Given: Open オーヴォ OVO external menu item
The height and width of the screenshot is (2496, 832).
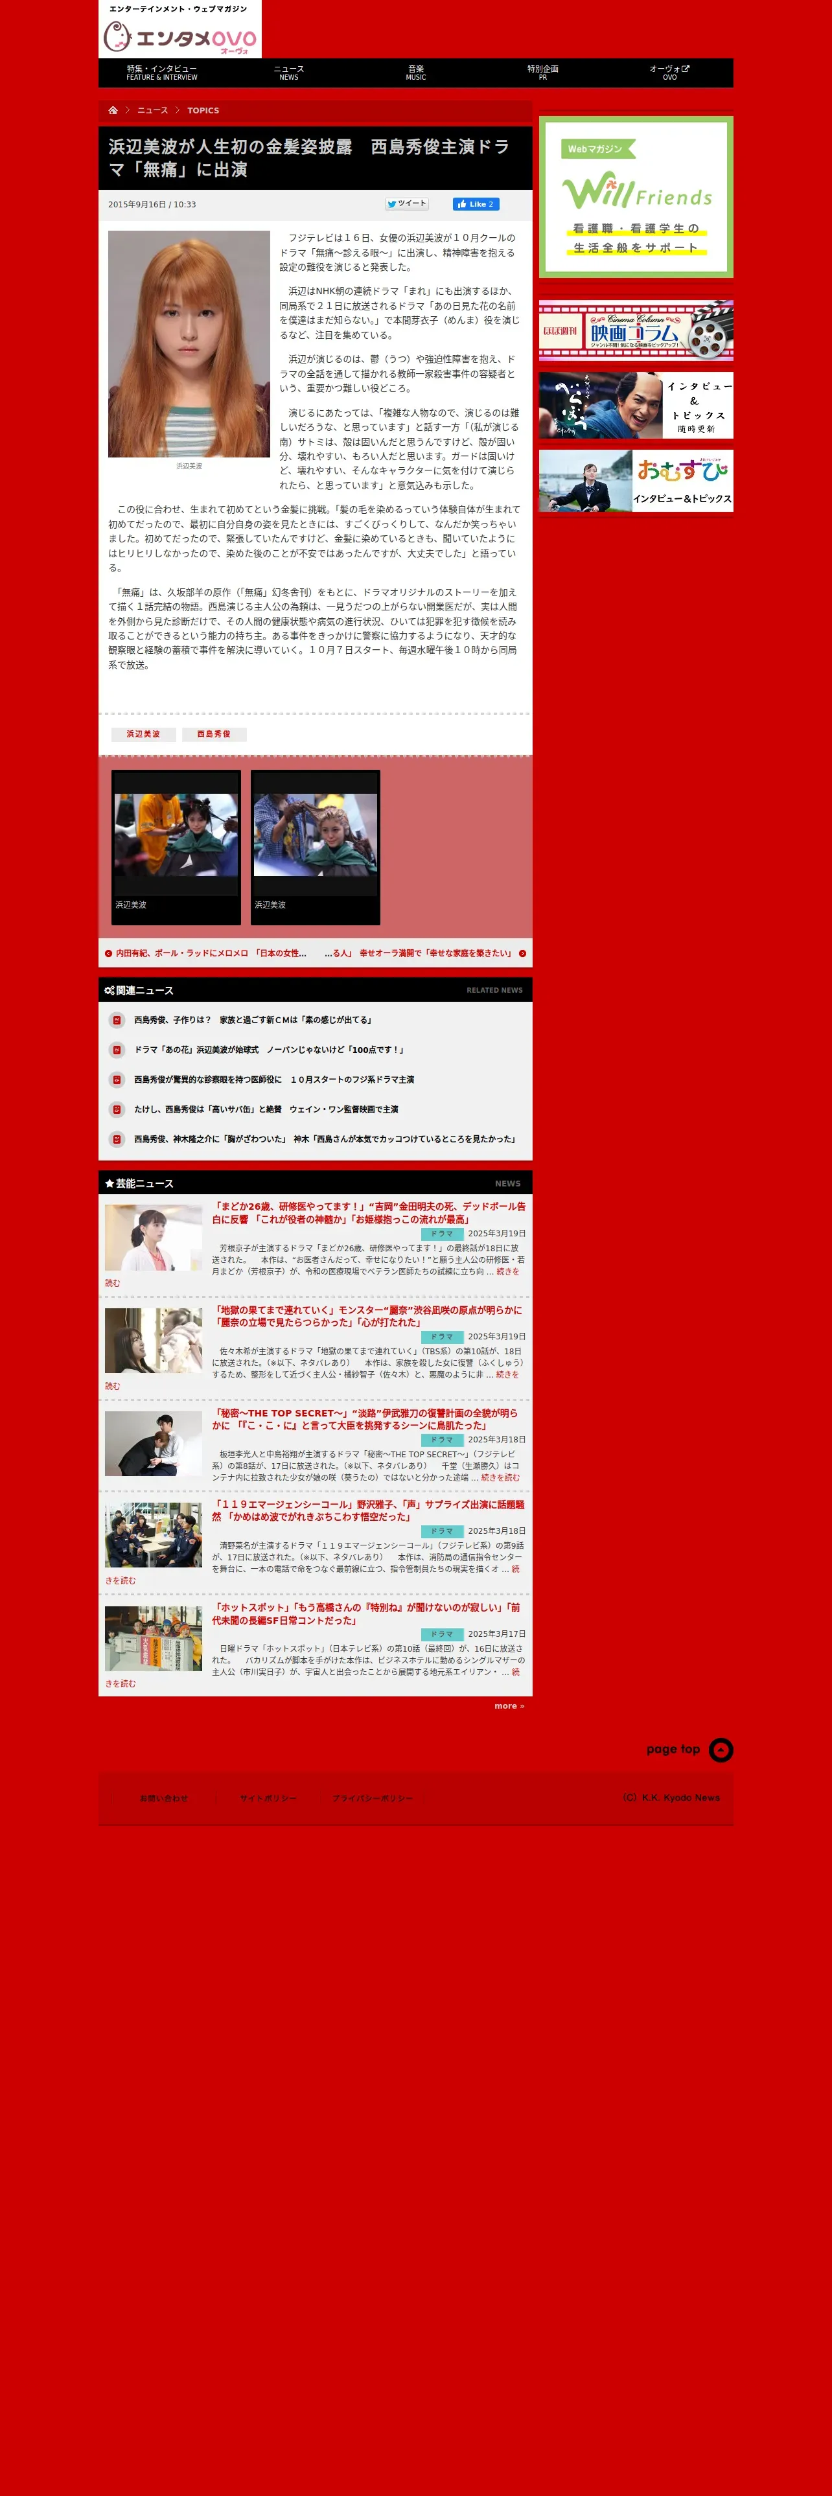Looking at the screenshot, I should [669, 73].
